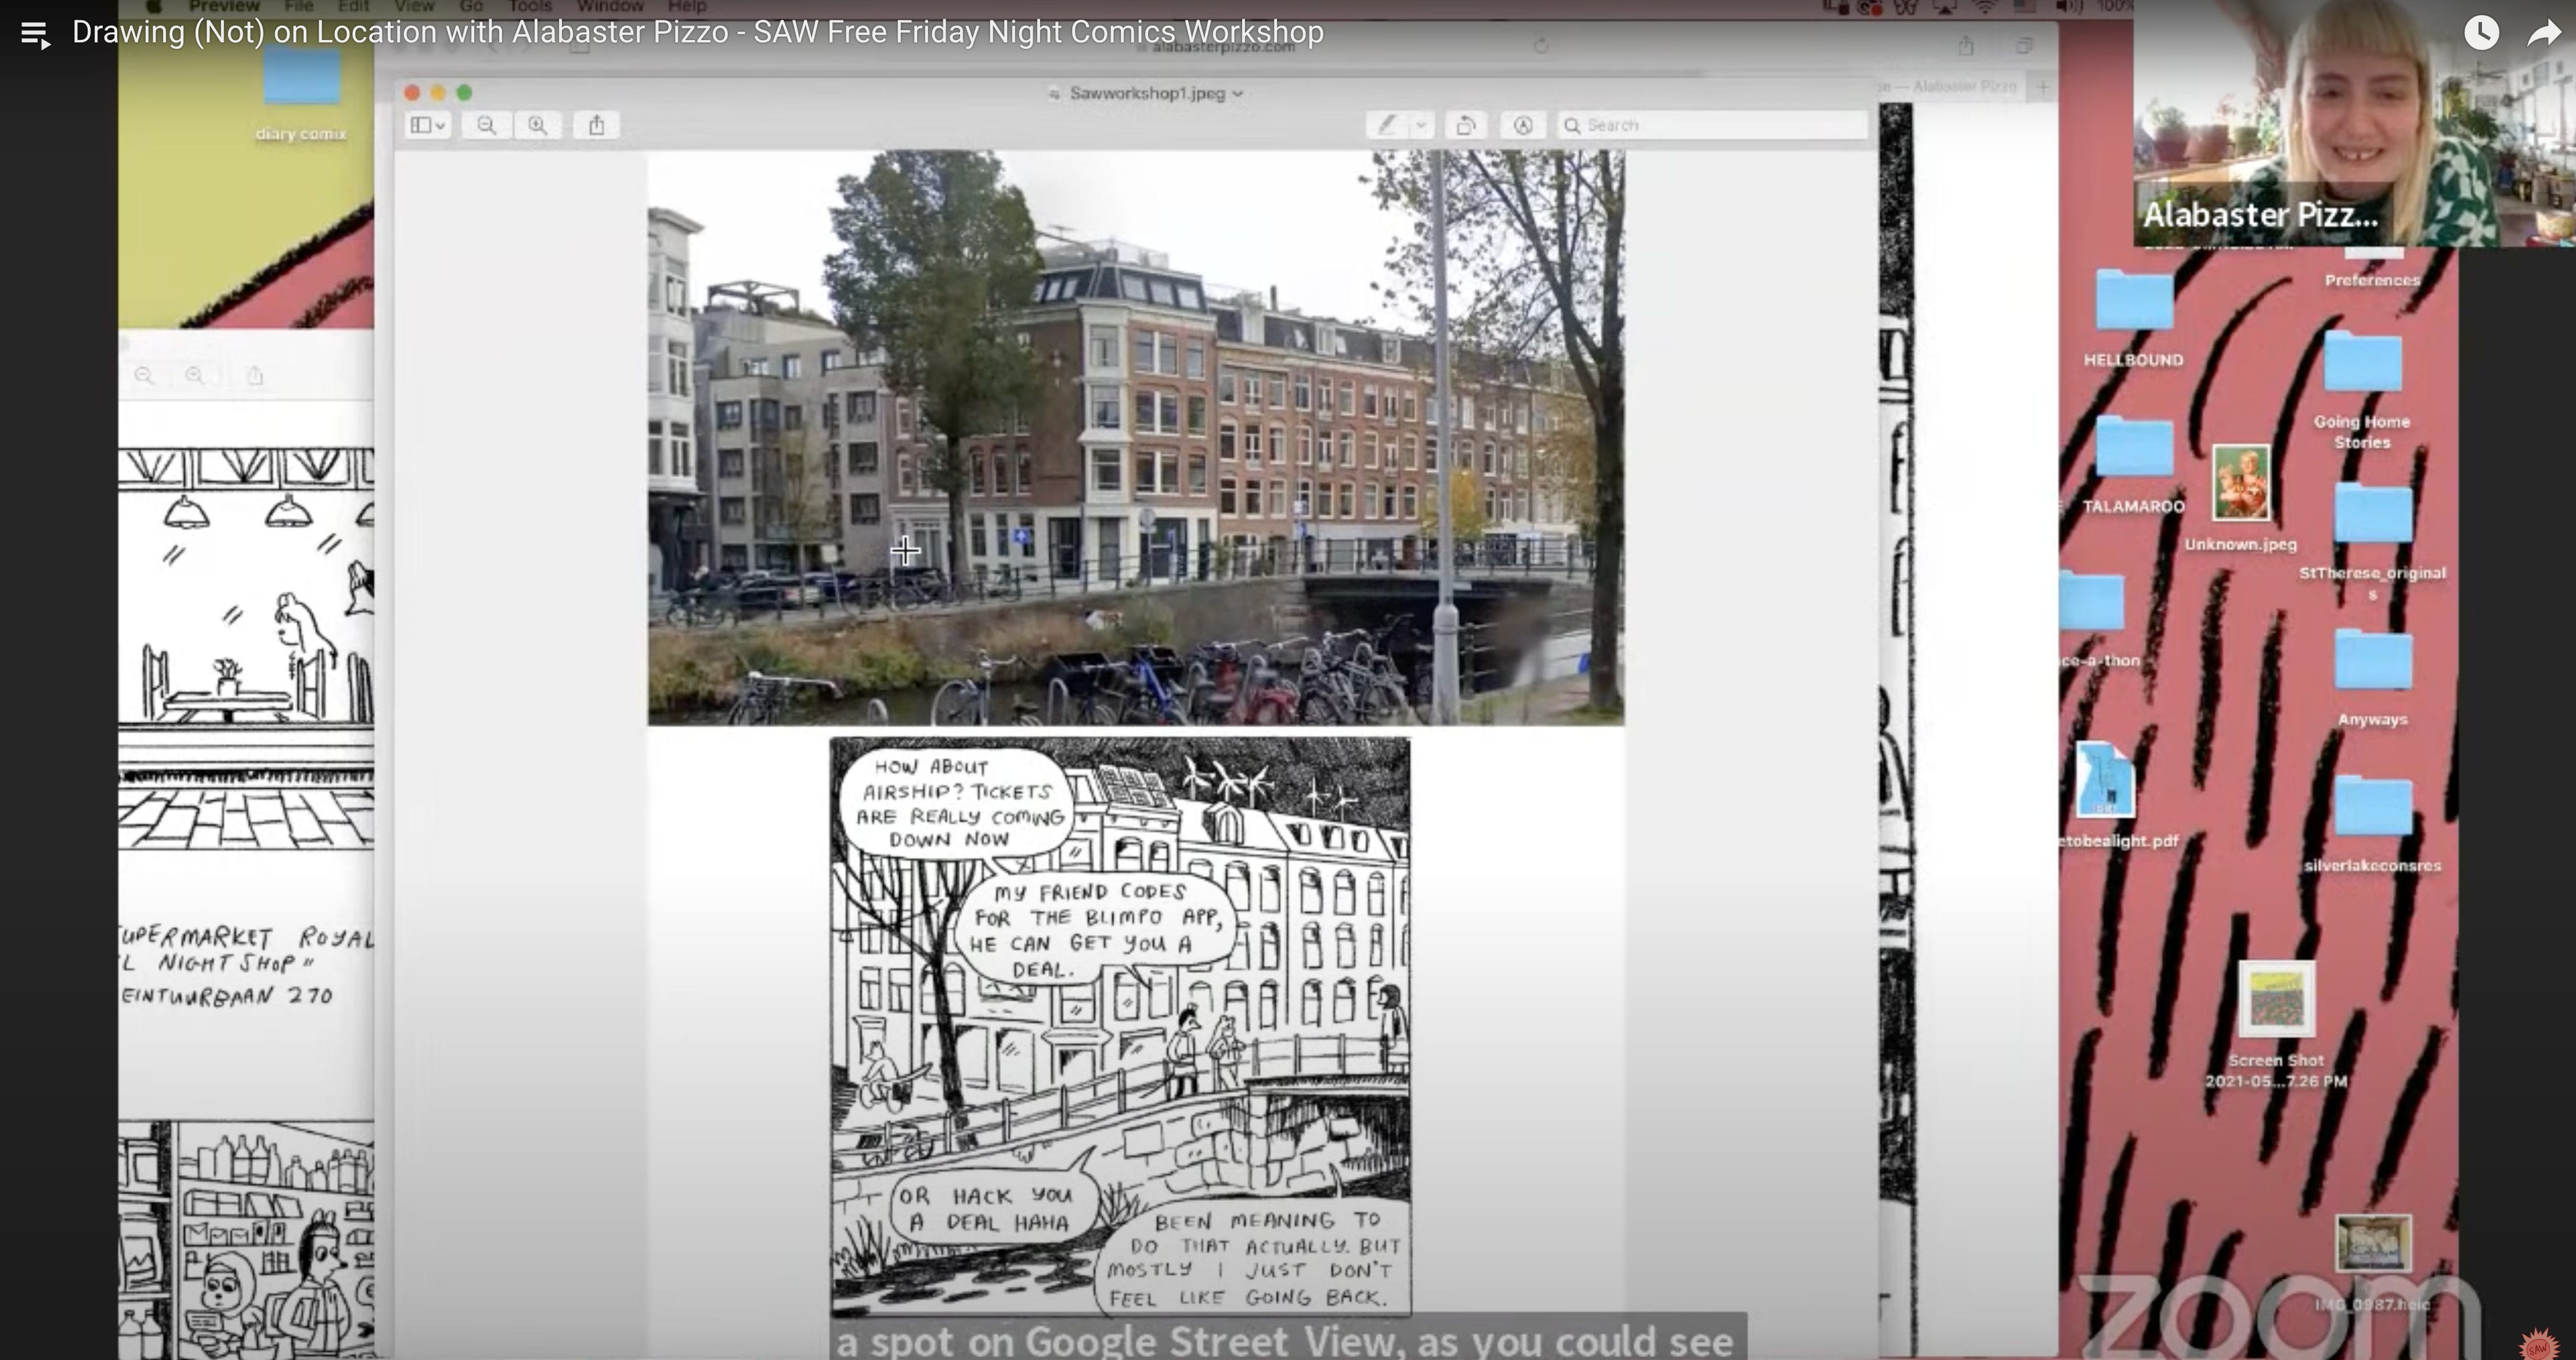Click the Safari reload page icon
Viewport: 2576px width, 1360px height.
pyautogui.click(x=1541, y=46)
